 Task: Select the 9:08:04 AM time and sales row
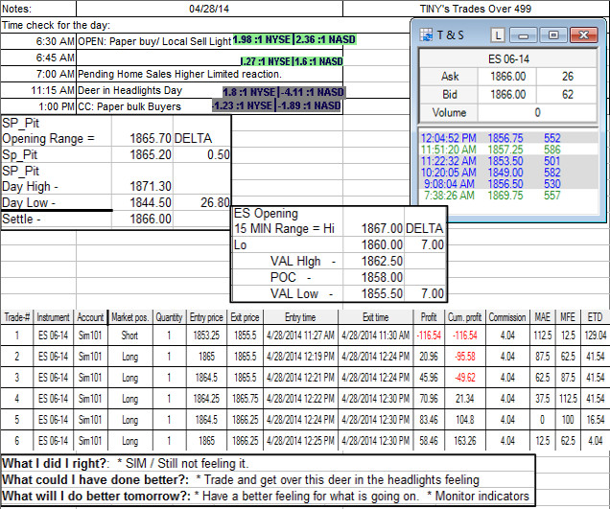(x=508, y=184)
